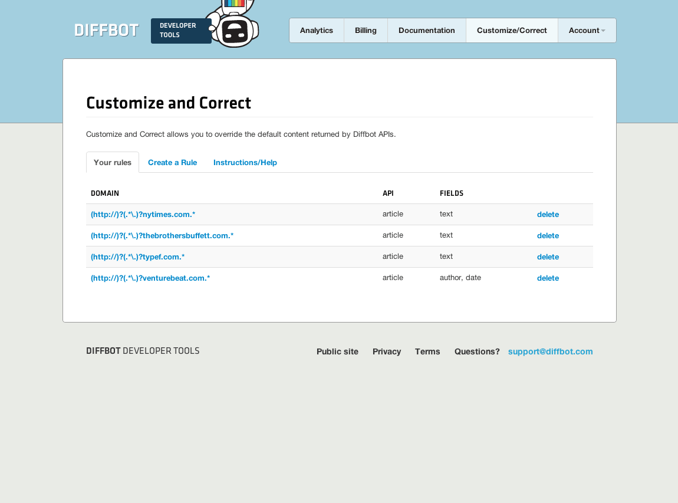The height and width of the screenshot is (503, 678).
Task: Click the Developer Tools badge
Action: pyautogui.click(x=180, y=31)
